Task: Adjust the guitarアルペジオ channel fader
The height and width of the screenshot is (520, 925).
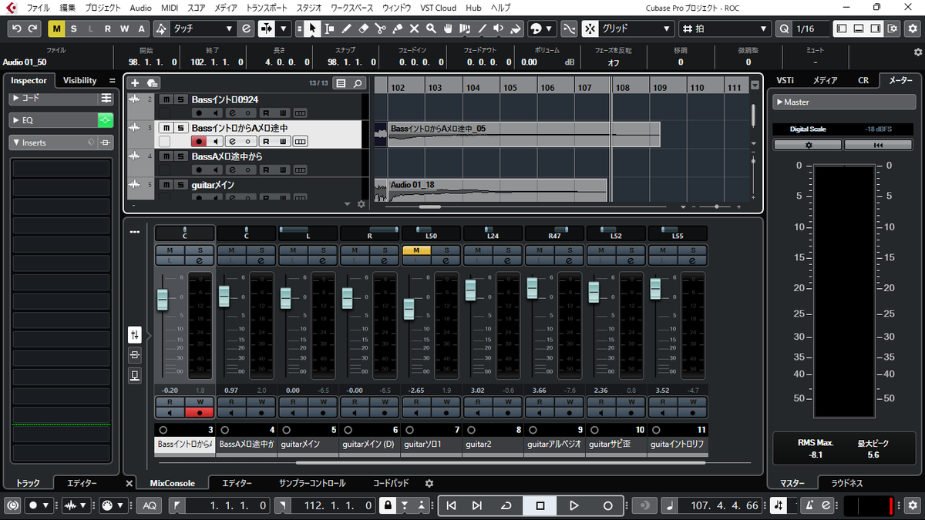Action: tap(532, 288)
